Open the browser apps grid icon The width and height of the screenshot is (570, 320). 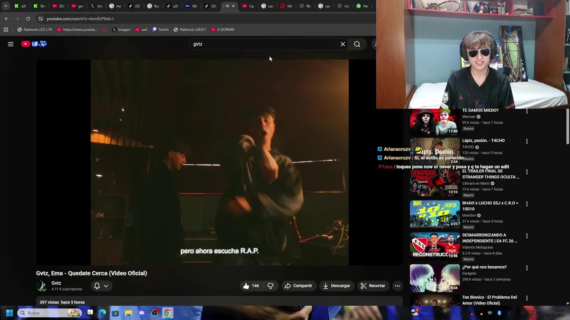pos(6,30)
